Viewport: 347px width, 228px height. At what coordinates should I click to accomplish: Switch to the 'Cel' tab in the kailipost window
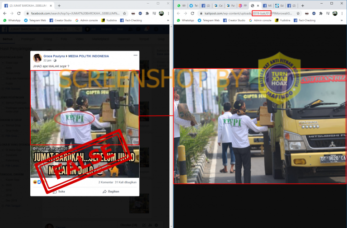point(218,6)
